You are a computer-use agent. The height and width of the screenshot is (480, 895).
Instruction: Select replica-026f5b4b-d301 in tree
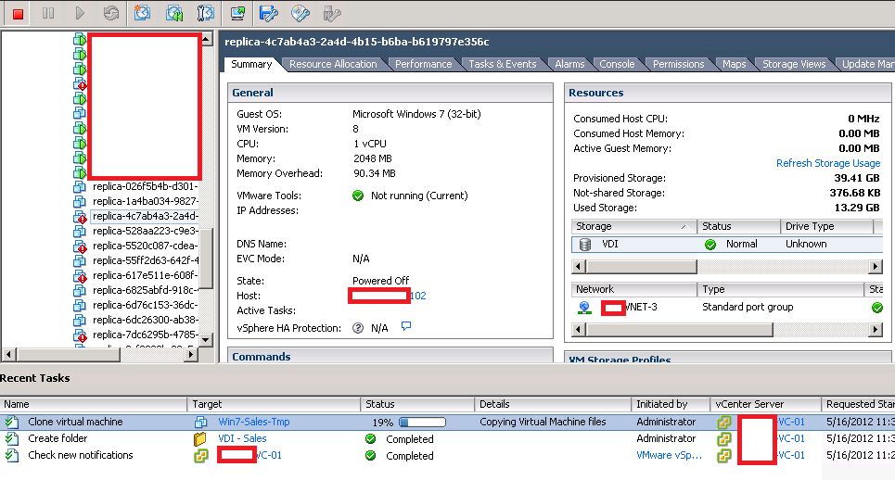pos(145,186)
